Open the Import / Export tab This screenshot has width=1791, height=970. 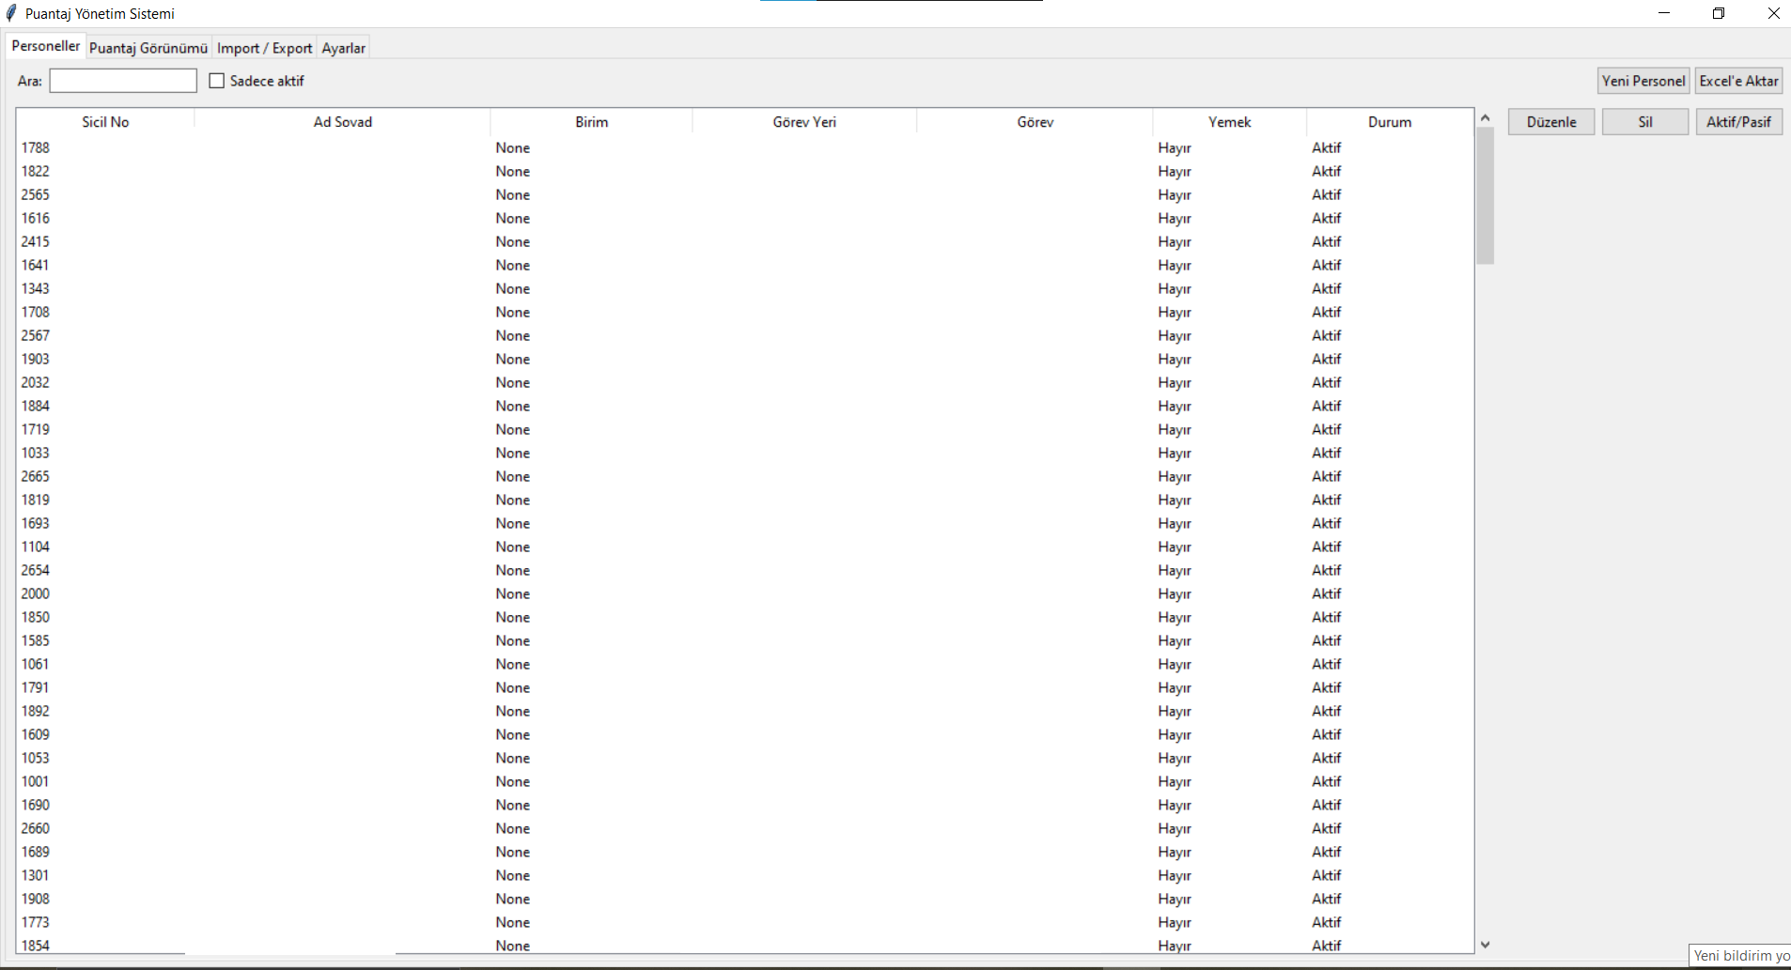coord(264,48)
